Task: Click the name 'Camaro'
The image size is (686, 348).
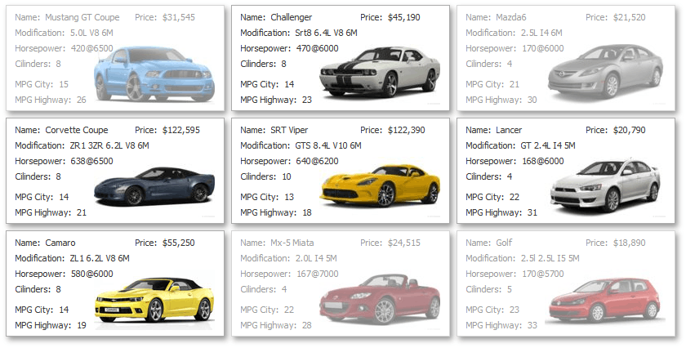Action: click(x=60, y=243)
